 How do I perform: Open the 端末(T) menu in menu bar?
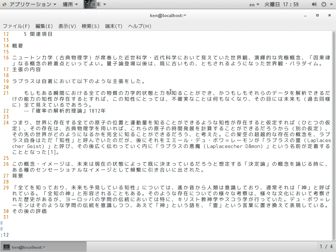point(114,26)
